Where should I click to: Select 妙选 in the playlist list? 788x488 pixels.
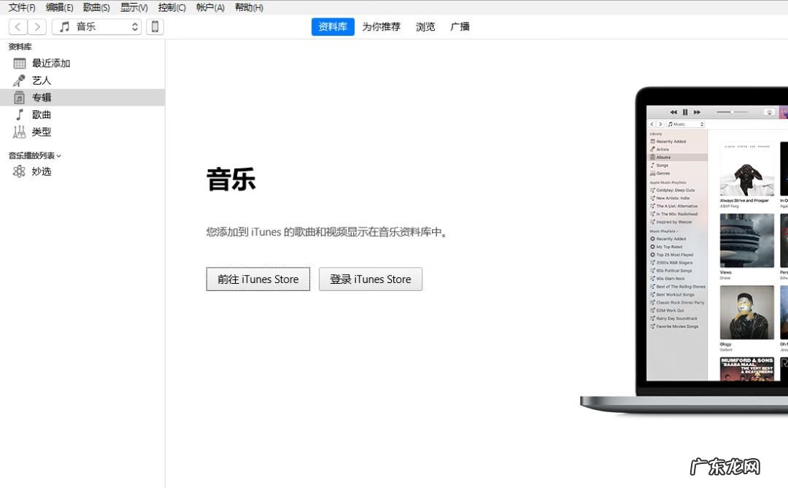pyautogui.click(x=82, y=171)
